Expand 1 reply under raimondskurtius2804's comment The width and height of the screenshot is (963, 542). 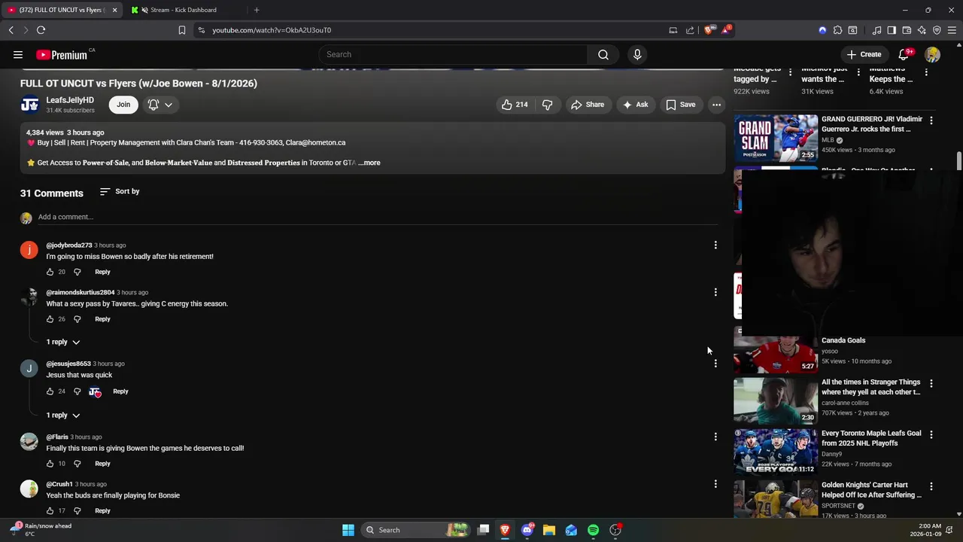click(x=63, y=342)
